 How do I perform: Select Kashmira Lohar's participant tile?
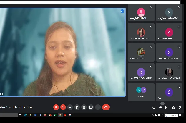tap(141, 52)
